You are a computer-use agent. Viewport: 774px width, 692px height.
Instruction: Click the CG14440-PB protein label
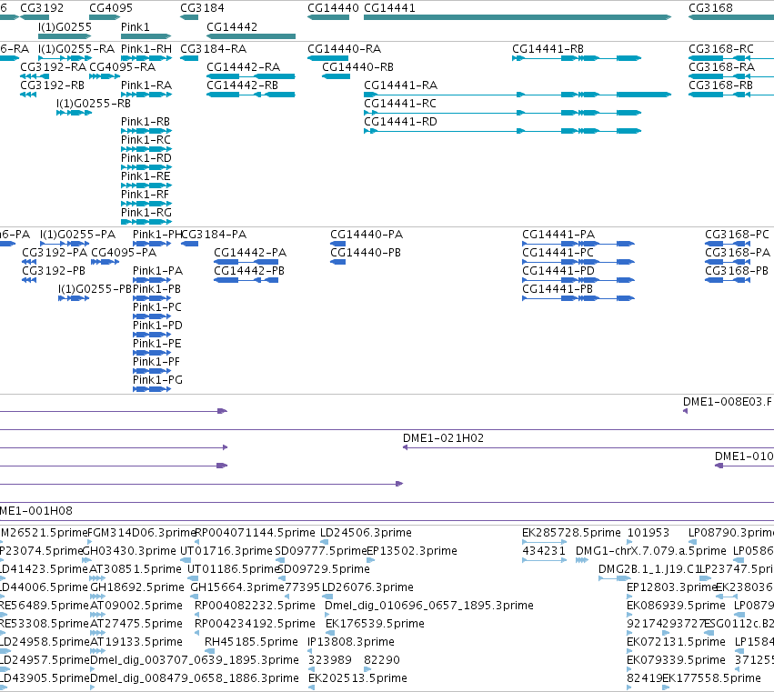click(366, 253)
